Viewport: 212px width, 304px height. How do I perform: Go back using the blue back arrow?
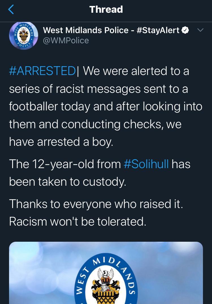coord(11,10)
